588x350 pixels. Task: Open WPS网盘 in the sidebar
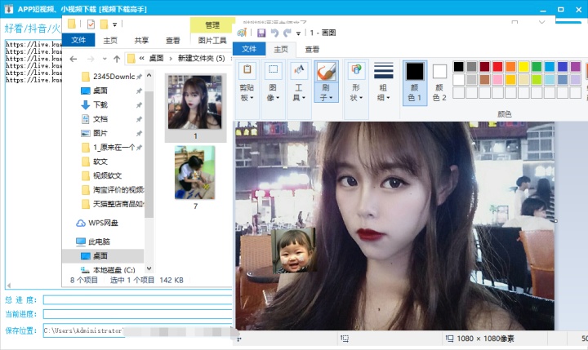coord(103,223)
